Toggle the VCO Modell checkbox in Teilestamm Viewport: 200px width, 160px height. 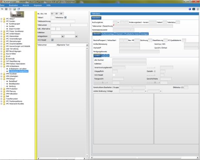click(x=114, y=75)
